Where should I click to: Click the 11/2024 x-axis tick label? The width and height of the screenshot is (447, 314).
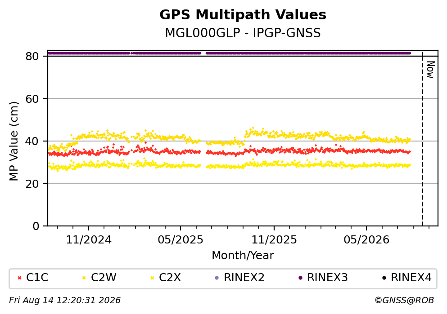[89, 240]
